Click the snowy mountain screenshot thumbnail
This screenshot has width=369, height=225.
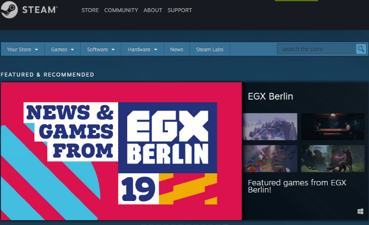270,126
